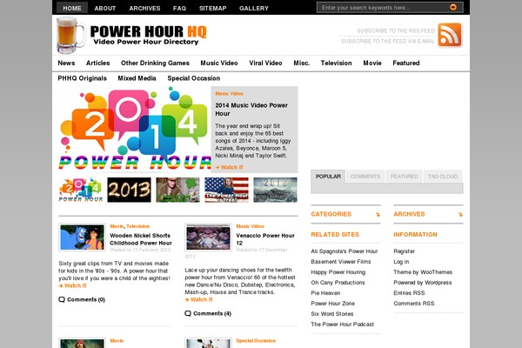This screenshot has height=348, width=522.
Task: Switch to the Featured tab
Action: (x=405, y=177)
